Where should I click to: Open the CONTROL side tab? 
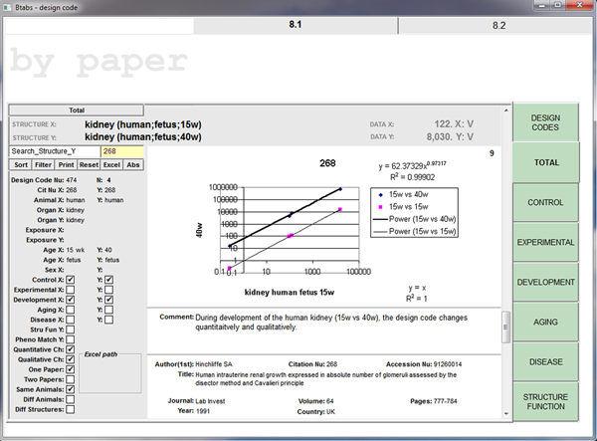pos(545,202)
